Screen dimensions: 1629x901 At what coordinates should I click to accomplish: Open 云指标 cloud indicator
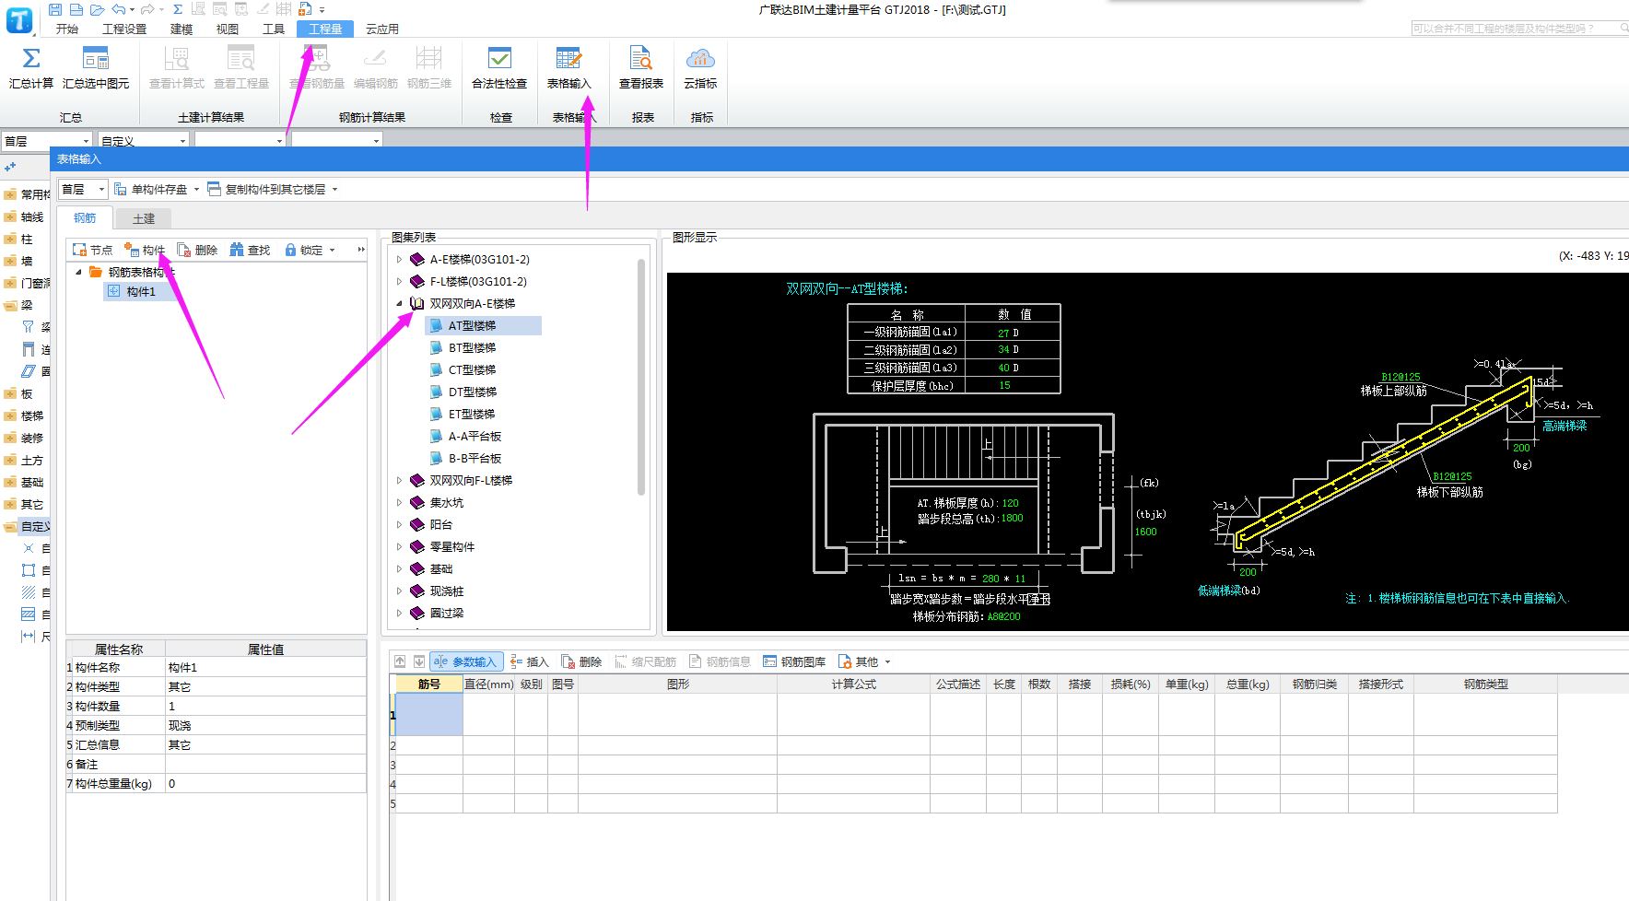coord(700,68)
